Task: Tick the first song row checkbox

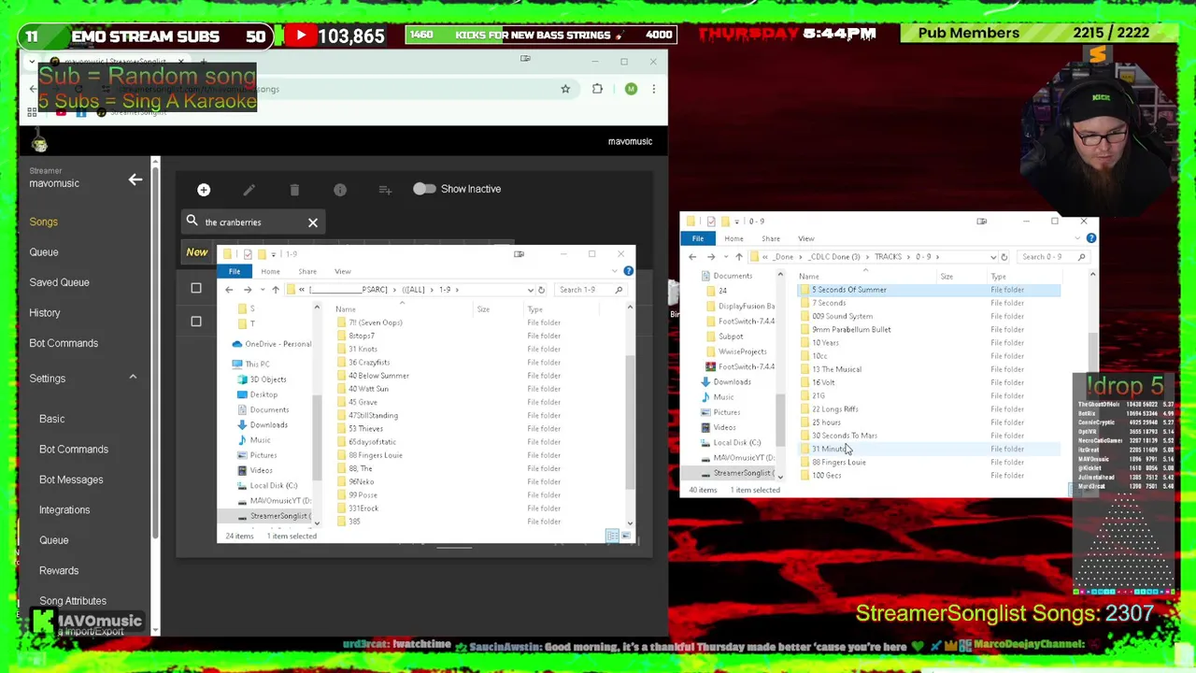Action: pos(196,288)
